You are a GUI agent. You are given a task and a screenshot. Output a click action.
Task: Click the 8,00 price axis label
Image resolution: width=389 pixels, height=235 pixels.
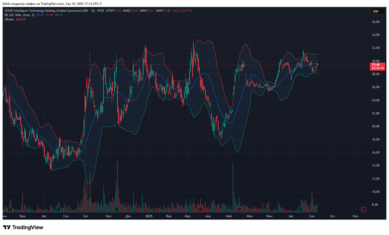375,205
